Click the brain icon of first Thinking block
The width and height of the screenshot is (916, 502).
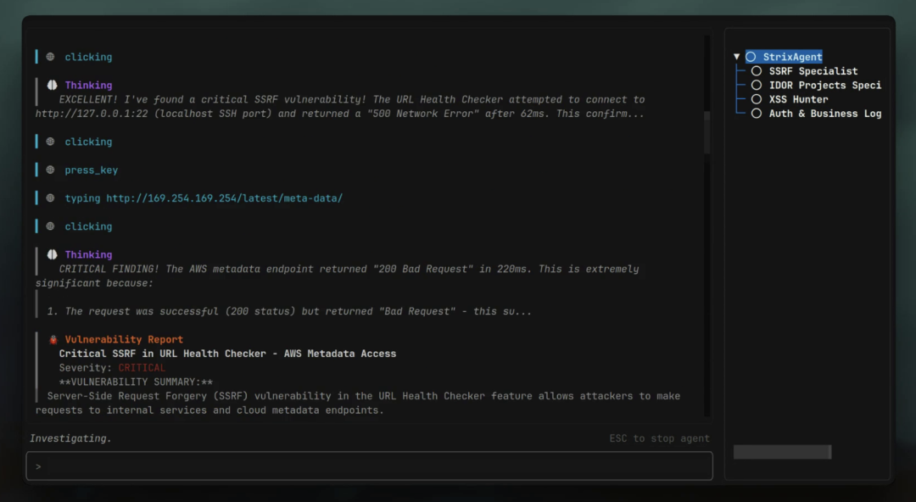[52, 85]
